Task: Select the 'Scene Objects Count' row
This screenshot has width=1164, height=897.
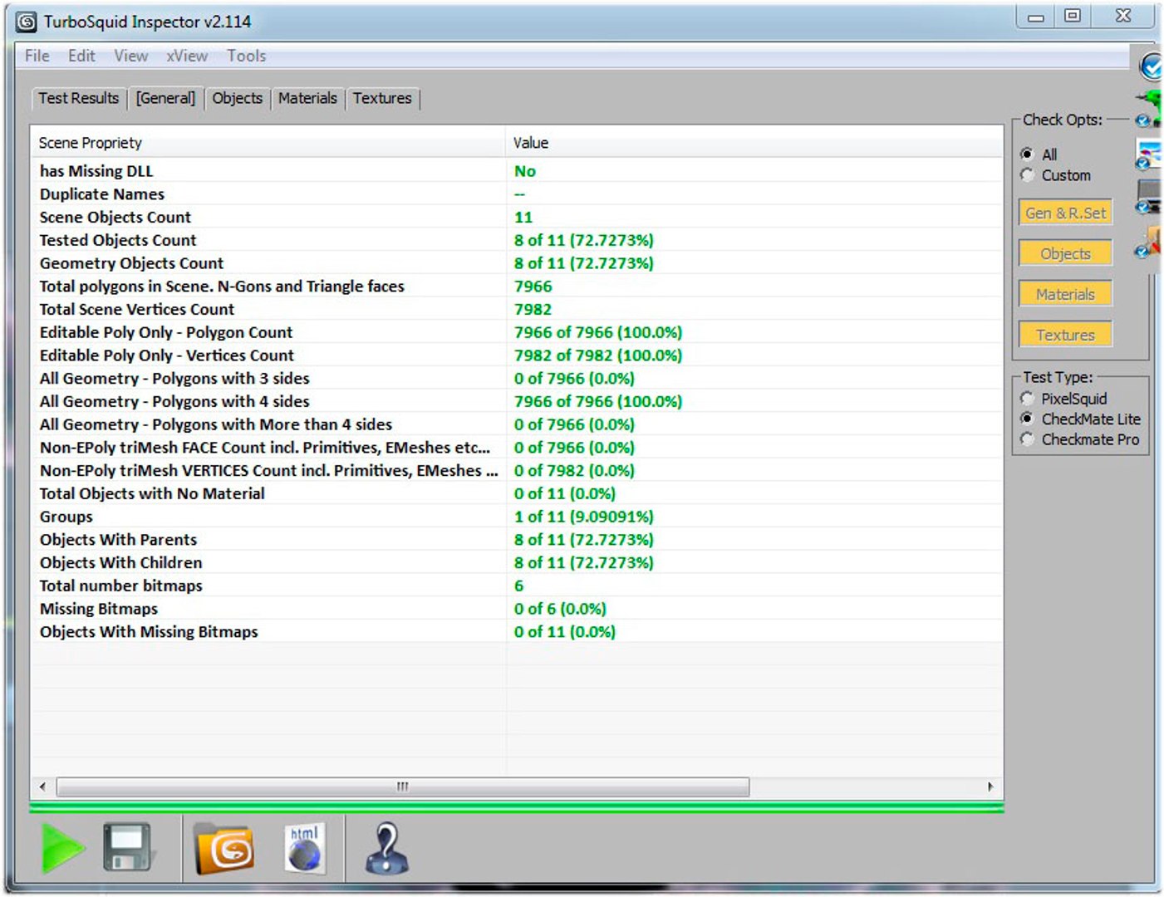Action: (517, 218)
